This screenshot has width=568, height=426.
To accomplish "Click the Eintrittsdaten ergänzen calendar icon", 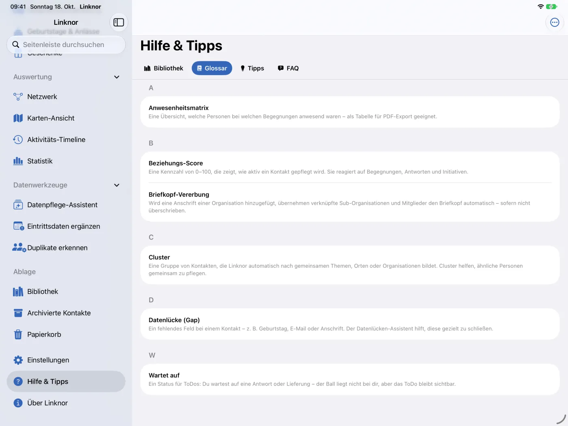I will [19, 226].
